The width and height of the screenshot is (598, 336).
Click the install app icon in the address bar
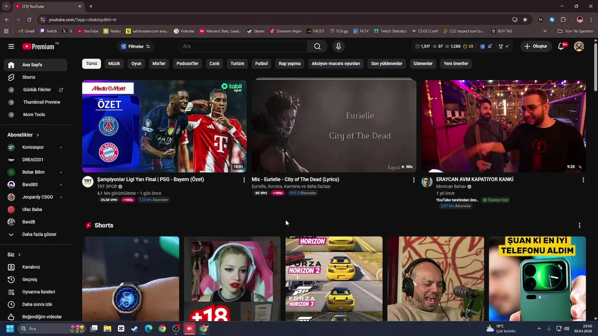pyautogui.click(x=515, y=20)
